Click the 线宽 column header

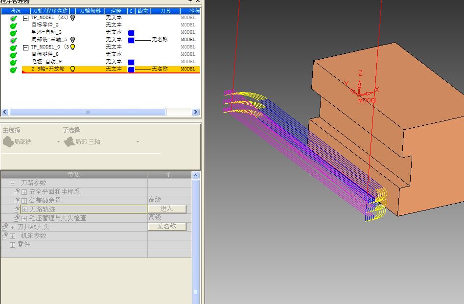tap(143, 11)
